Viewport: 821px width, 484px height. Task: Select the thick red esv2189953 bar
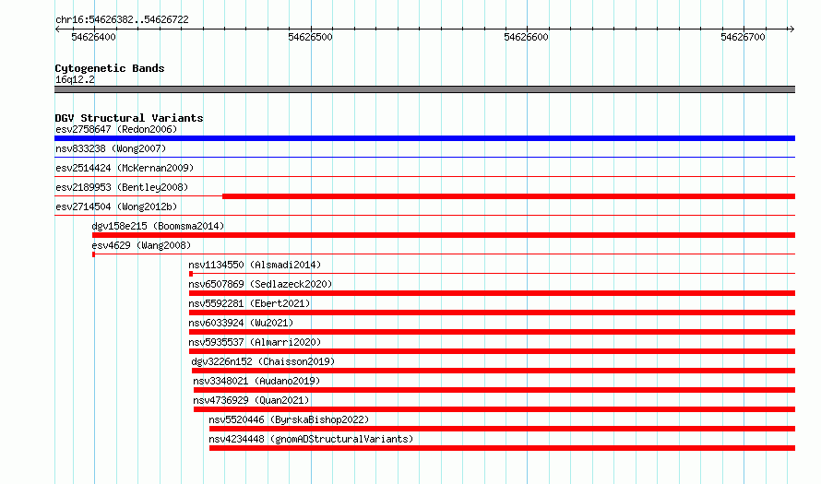click(x=508, y=196)
